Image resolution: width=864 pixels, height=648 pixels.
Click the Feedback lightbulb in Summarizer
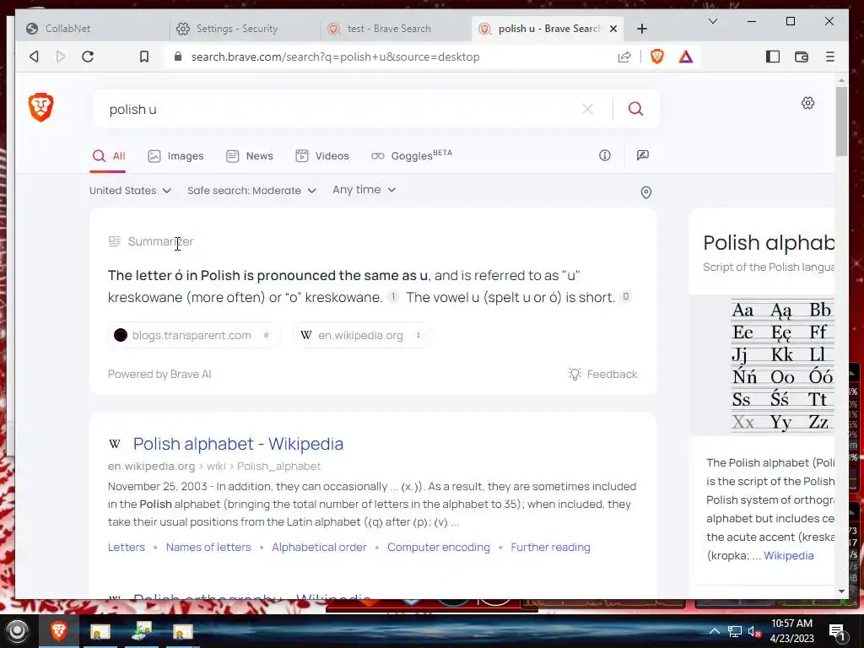(602, 374)
